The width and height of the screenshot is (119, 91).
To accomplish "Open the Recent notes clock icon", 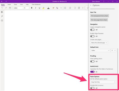I will pyautogui.click(x=2, y=20).
